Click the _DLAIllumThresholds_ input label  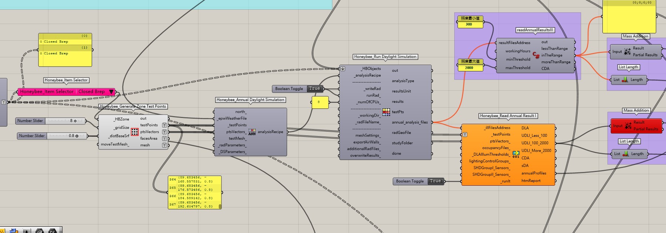(x=491, y=154)
